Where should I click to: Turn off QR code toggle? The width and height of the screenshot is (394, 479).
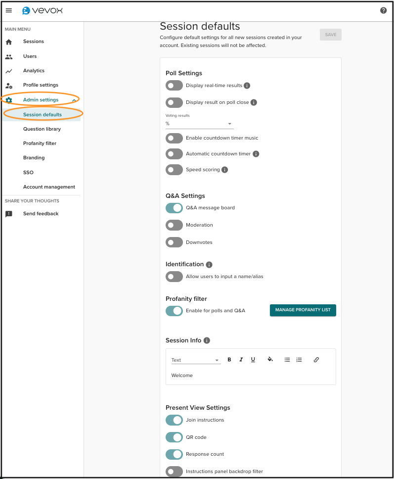(x=175, y=437)
